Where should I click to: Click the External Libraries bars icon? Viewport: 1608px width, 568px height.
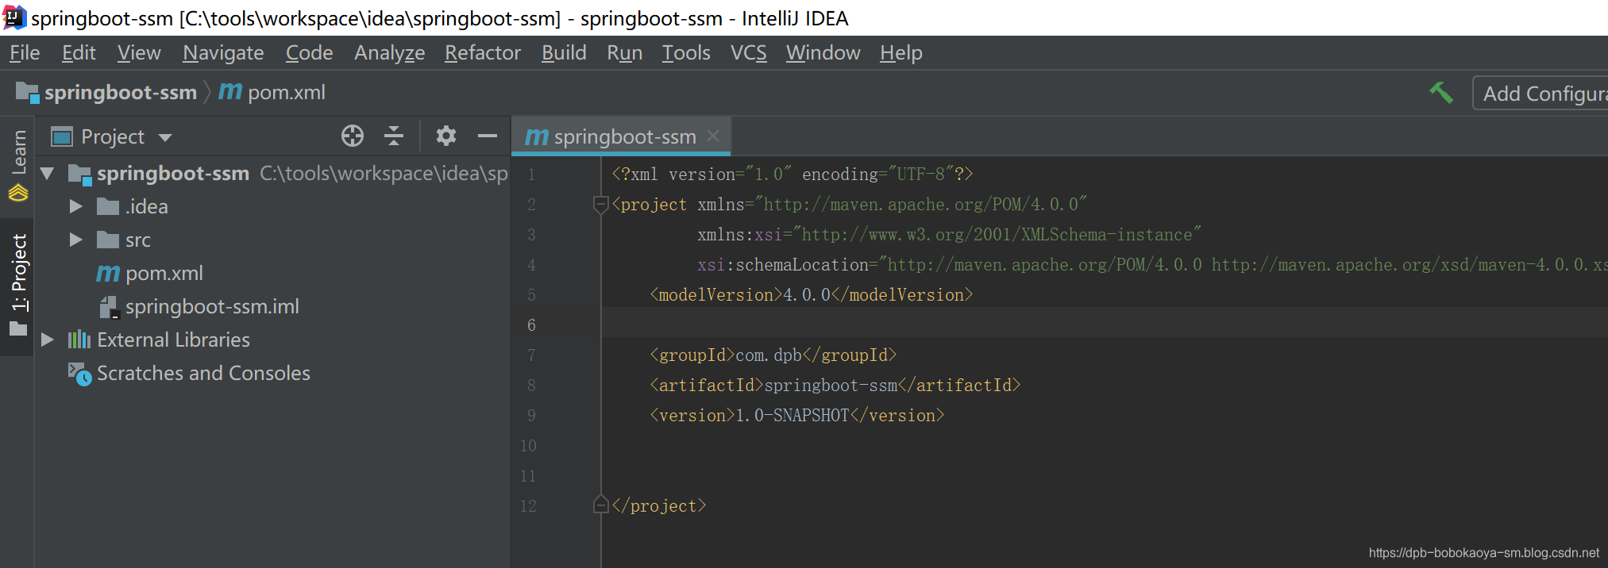pyautogui.click(x=79, y=340)
